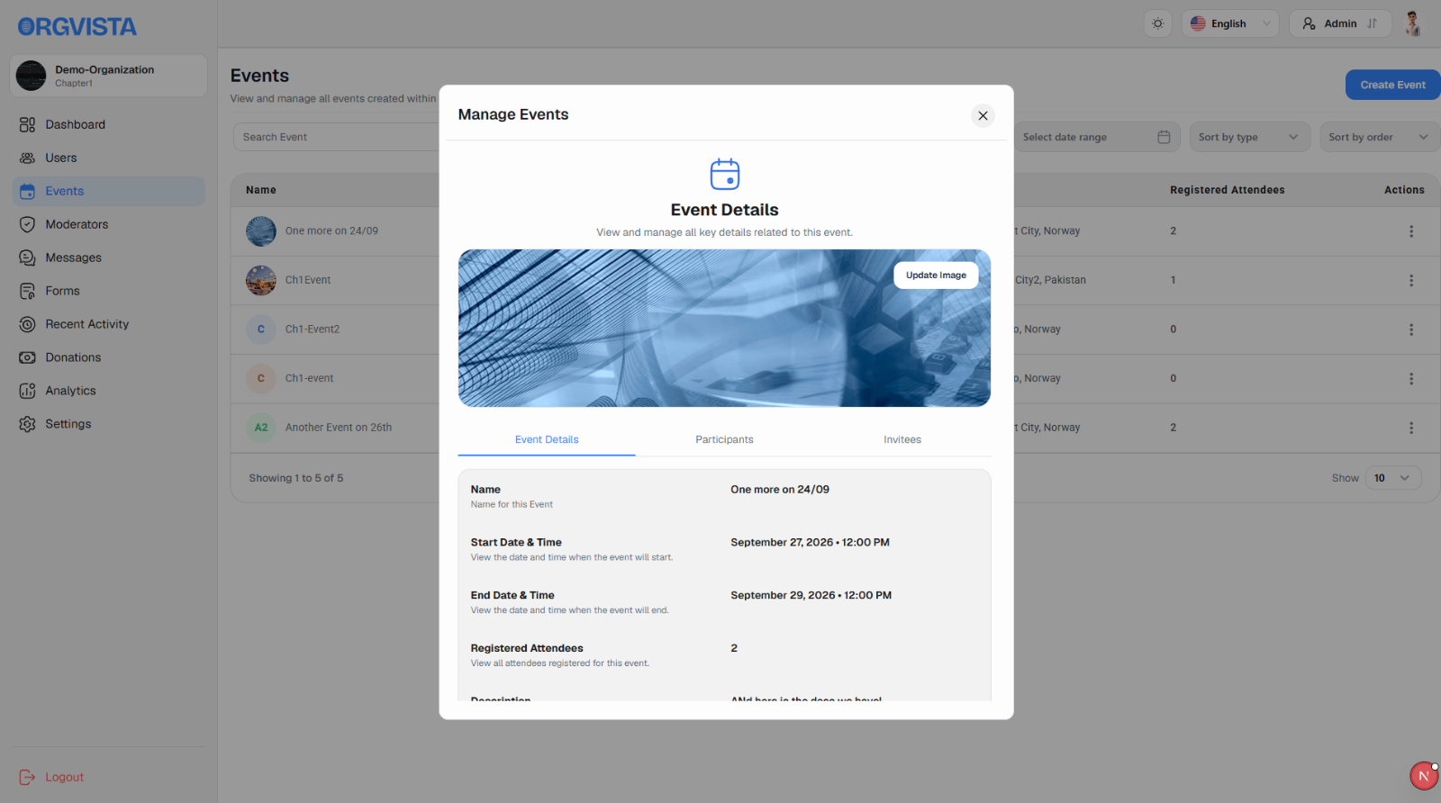Expand the Sort by order dropdown
The height and width of the screenshot is (803, 1441).
[x=1379, y=137]
